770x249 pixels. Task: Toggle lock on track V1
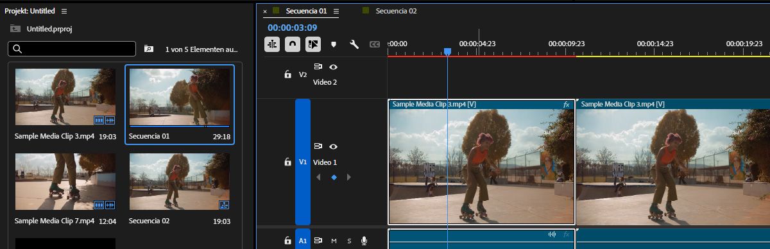click(x=288, y=162)
